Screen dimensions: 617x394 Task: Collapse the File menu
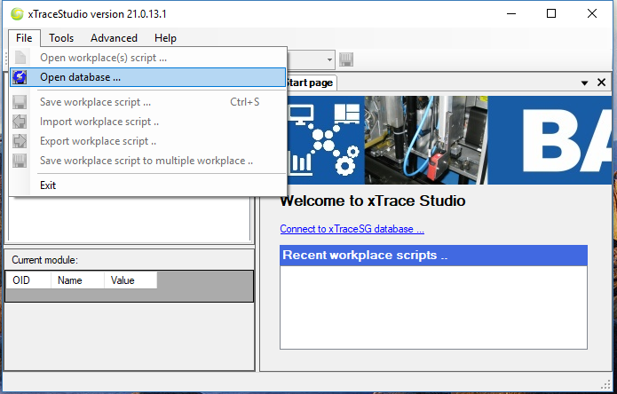[x=24, y=38]
